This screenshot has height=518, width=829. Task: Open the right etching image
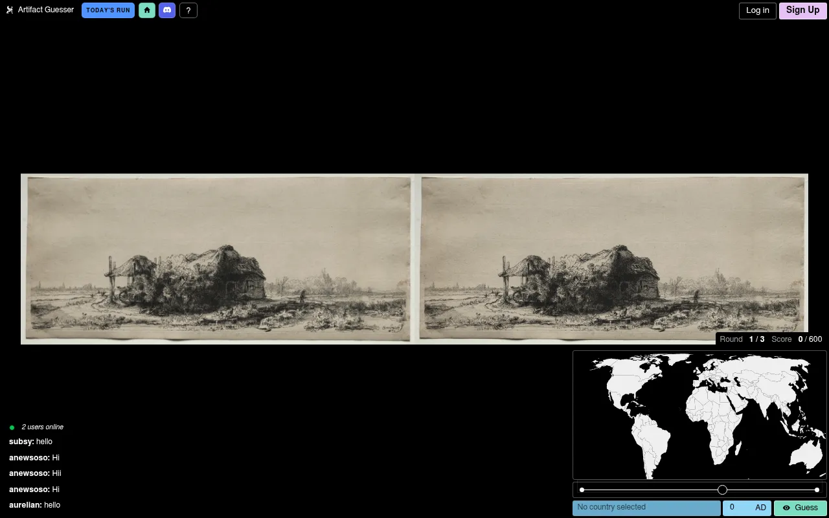click(x=613, y=258)
